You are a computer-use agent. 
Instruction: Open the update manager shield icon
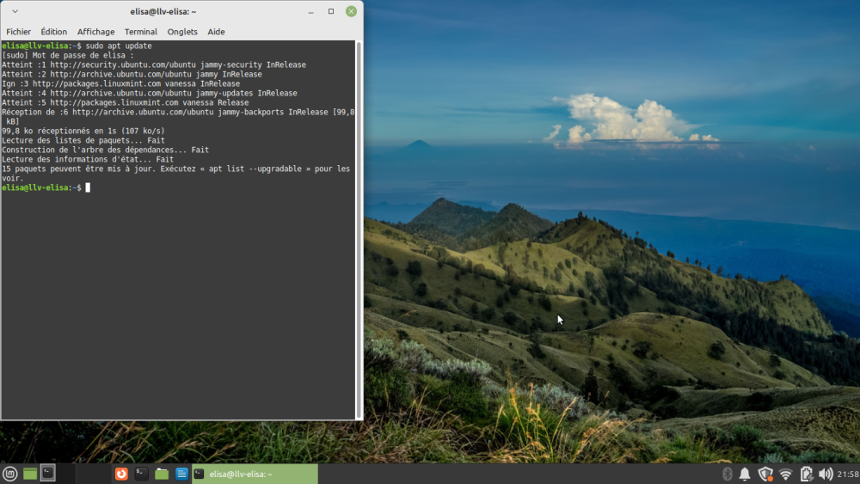[765, 474]
